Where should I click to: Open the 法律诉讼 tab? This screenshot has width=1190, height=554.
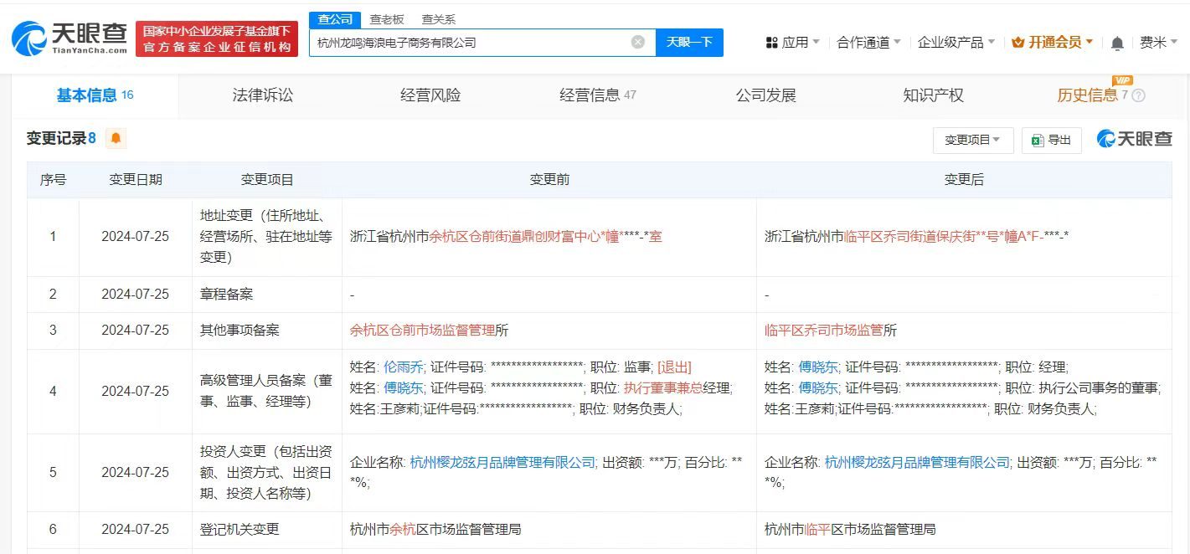[x=262, y=95]
